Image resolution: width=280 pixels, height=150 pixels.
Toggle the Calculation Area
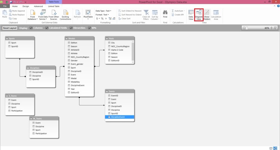click(216, 15)
